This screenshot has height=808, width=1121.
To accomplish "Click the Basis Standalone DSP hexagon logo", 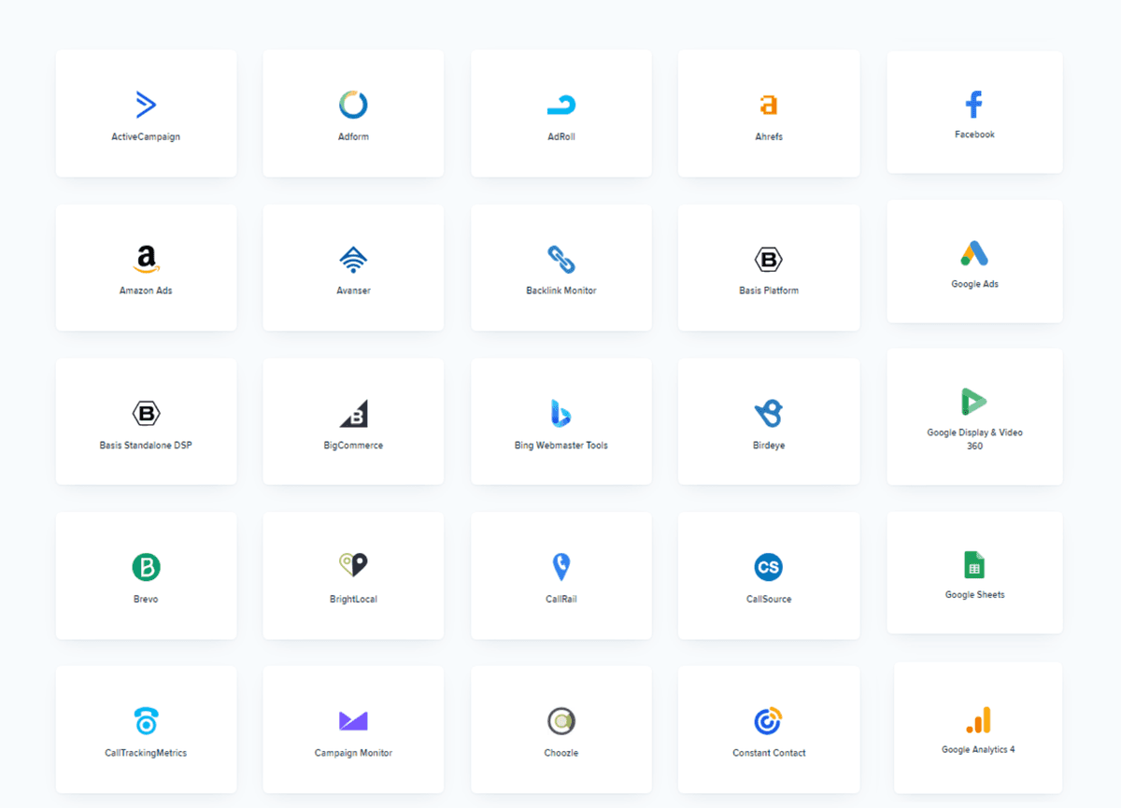I will tap(146, 413).
